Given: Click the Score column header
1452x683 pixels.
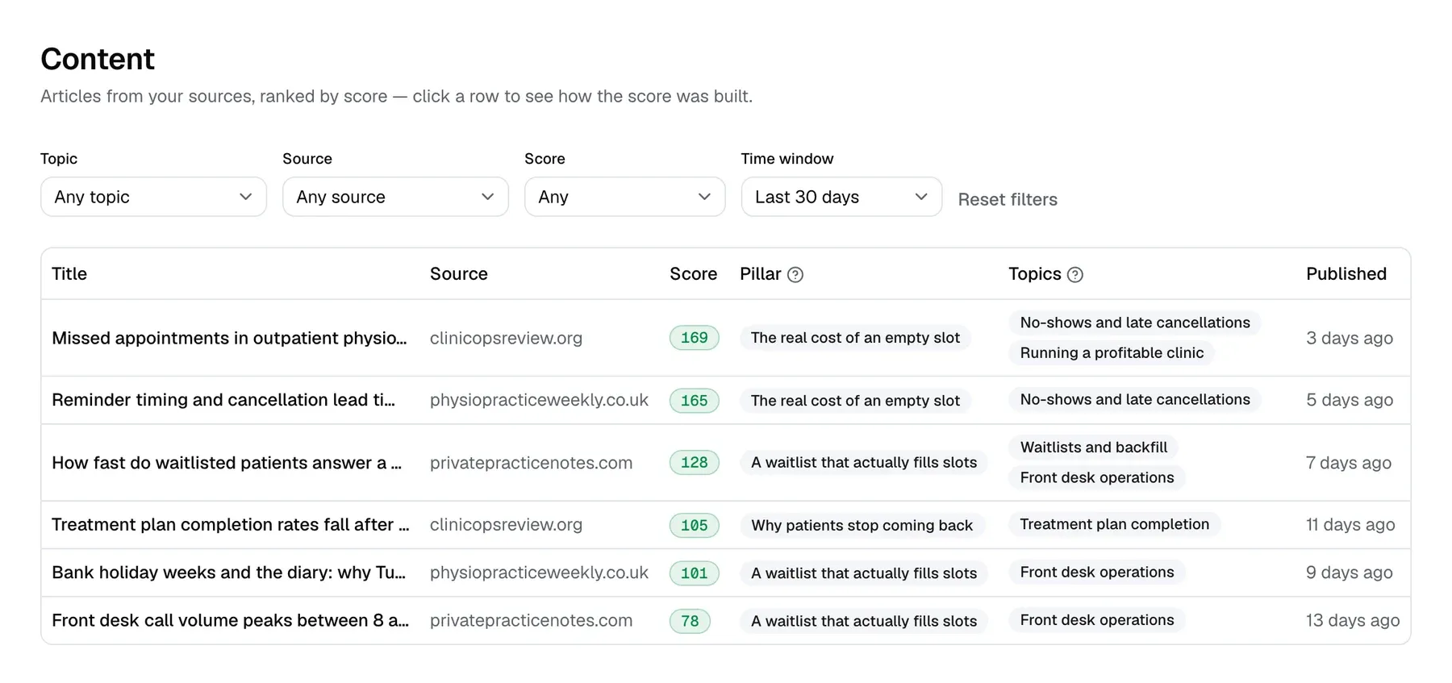Looking at the screenshot, I should click(693, 274).
